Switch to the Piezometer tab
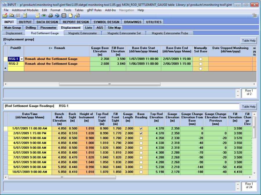The width and height of the screenshot is (261, 195). (x=48, y=28)
